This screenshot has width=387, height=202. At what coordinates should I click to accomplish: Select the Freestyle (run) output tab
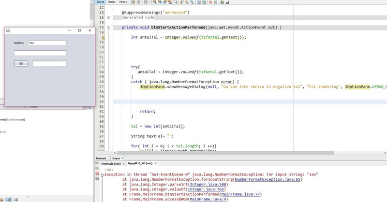113,164
